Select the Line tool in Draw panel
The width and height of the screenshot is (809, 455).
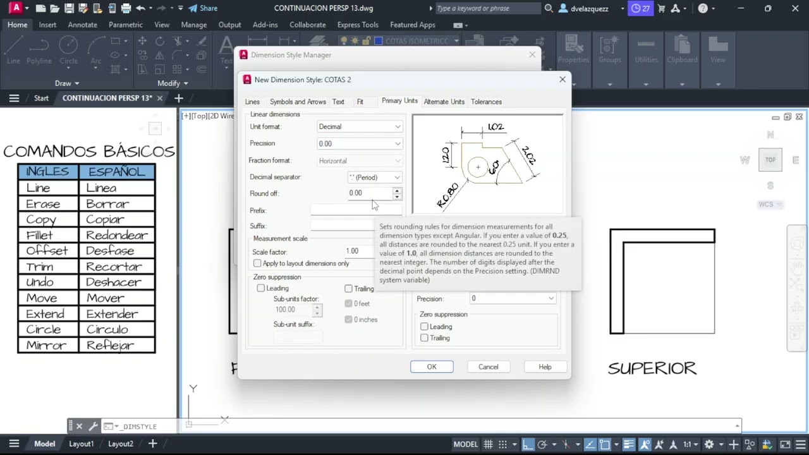pos(14,49)
